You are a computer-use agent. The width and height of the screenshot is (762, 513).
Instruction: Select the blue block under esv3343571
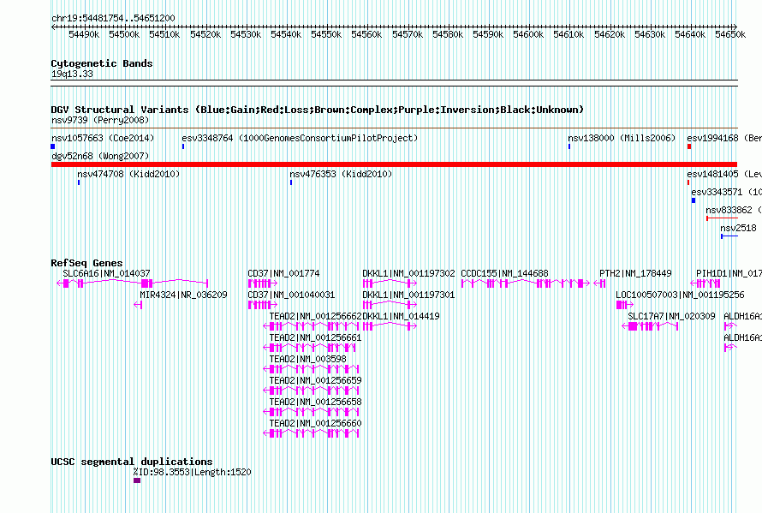[x=694, y=200]
